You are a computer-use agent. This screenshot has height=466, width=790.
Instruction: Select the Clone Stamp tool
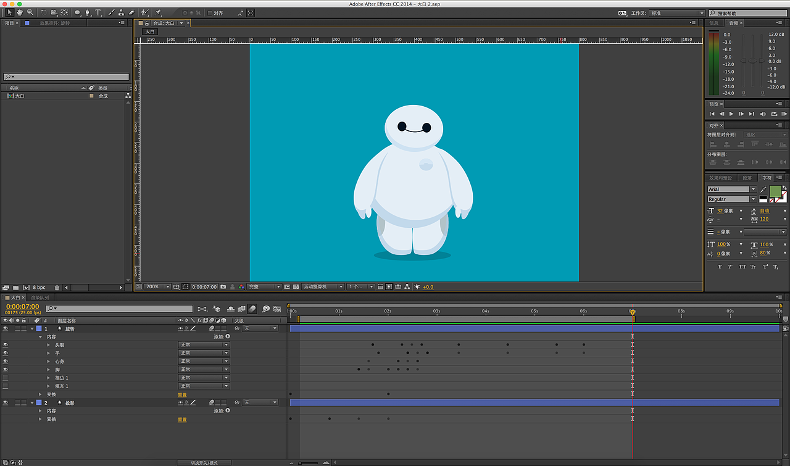[121, 12]
